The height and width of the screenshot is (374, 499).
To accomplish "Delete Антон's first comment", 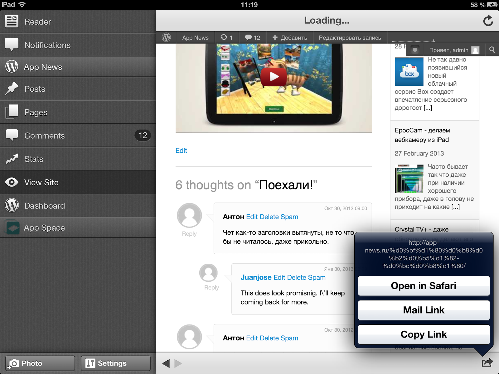I will tap(269, 217).
